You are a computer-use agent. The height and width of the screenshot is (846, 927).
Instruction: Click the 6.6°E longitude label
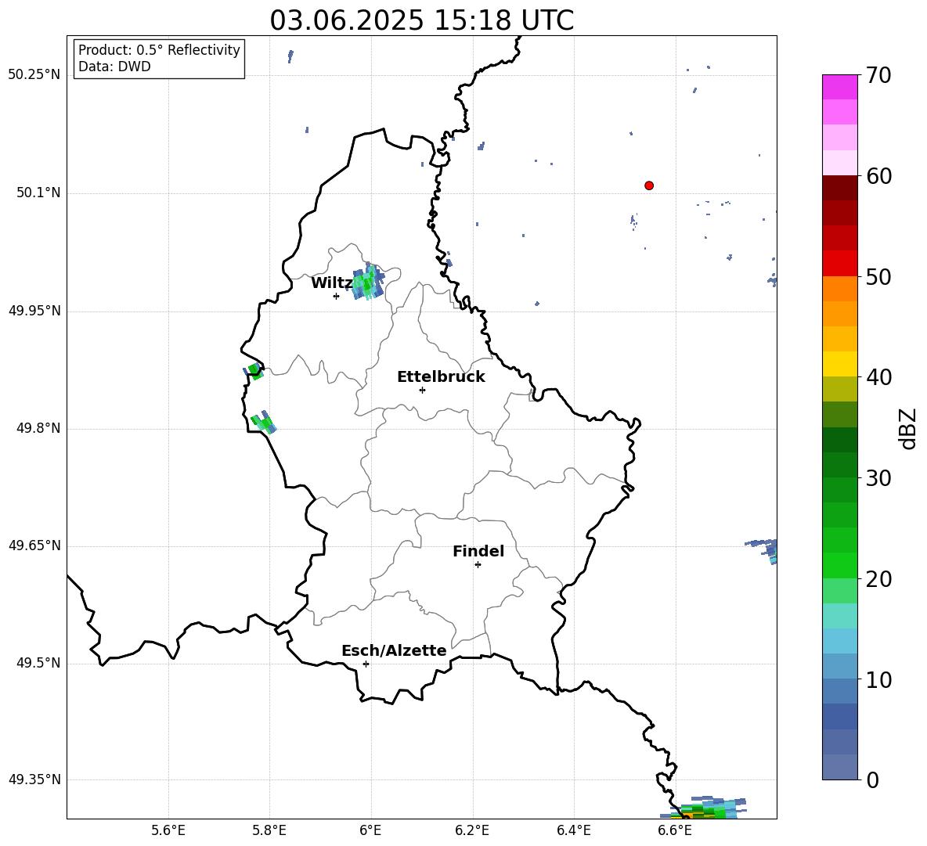(675, 830)
